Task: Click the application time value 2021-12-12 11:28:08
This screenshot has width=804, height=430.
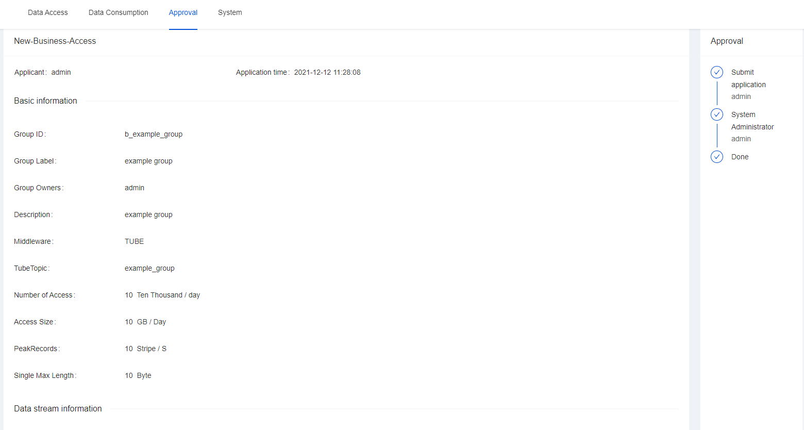Action: [327, 72]
